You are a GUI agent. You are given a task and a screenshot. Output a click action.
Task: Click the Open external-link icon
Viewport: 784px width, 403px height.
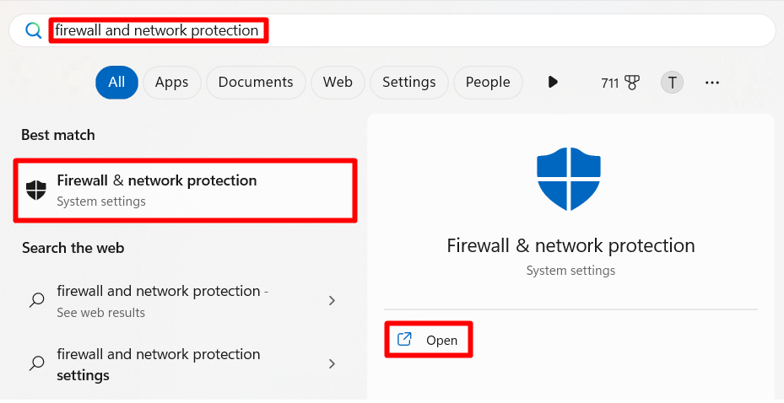click(404, 339)
